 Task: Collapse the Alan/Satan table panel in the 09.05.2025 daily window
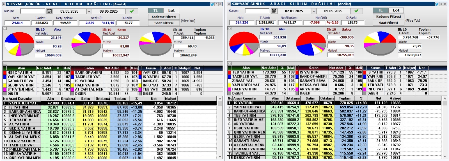click(5, 64)
